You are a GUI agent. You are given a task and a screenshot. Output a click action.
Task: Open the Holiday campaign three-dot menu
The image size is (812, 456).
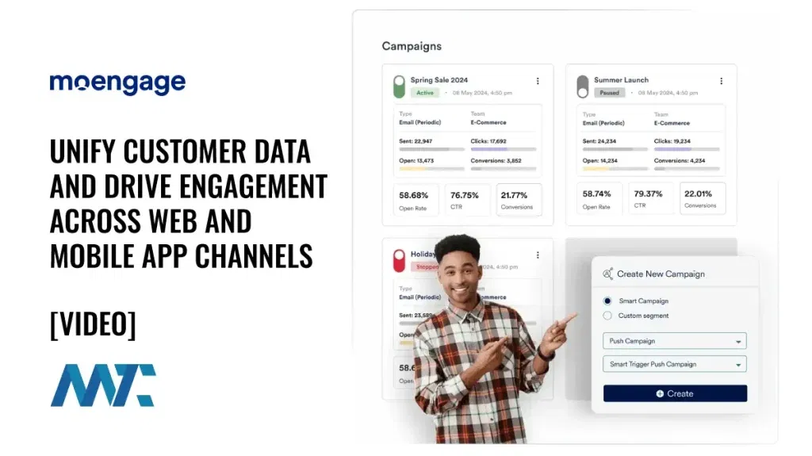(538, 255)
